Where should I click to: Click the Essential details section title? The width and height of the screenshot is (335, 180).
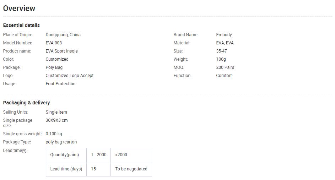pos(21,25)
